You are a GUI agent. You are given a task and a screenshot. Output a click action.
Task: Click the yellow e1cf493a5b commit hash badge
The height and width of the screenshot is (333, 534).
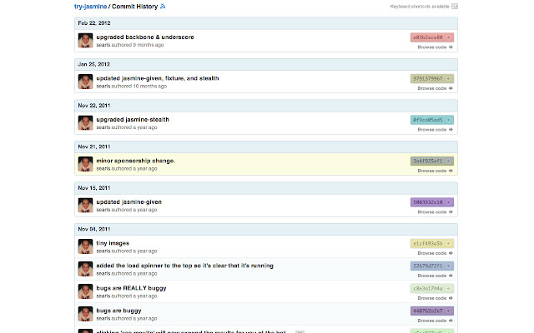tap(428, 244)
